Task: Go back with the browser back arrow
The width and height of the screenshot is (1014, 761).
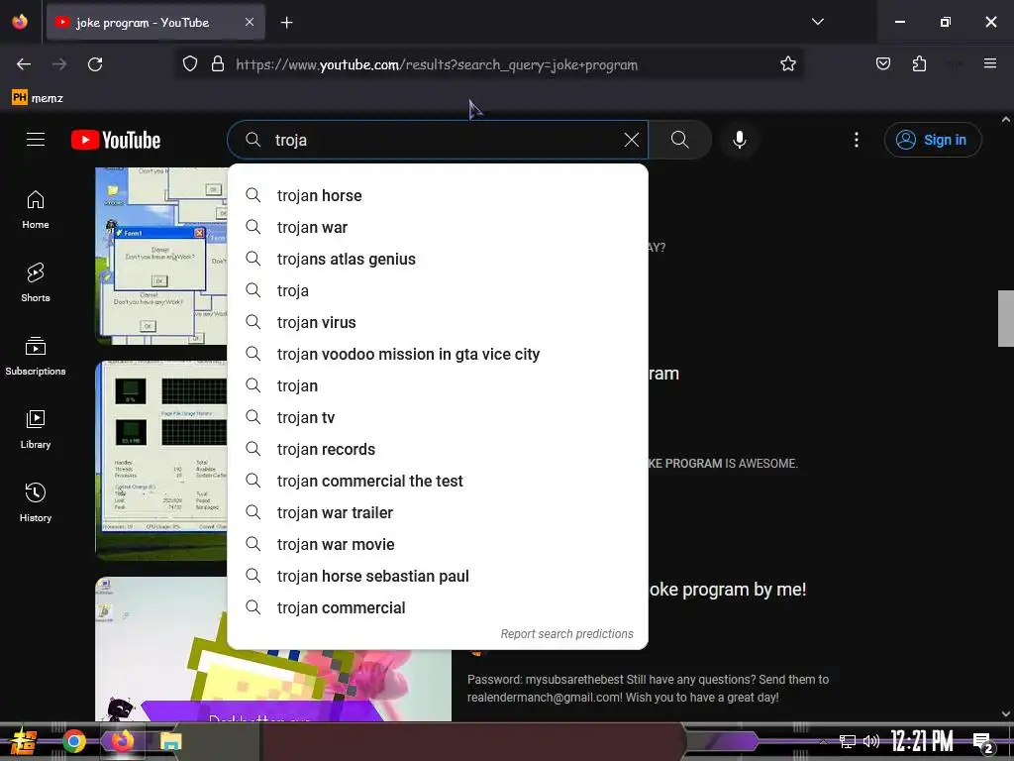Action: pos(24,64)
